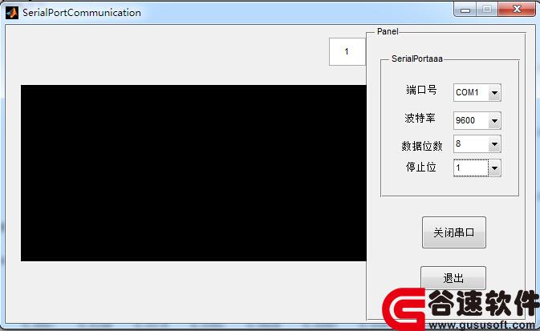The image size is (540, 331).
Task: Click the black display area
Action: (193, 173)
